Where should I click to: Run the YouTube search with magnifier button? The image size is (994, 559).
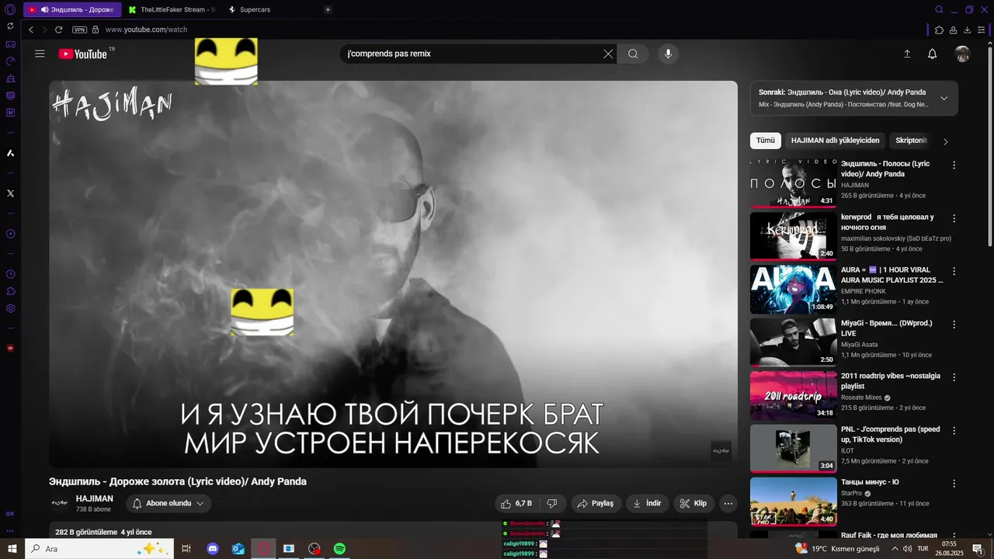(x=633, y=54)
